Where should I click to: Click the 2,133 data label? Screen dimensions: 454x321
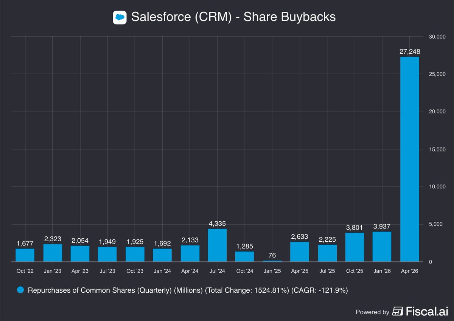190,240
